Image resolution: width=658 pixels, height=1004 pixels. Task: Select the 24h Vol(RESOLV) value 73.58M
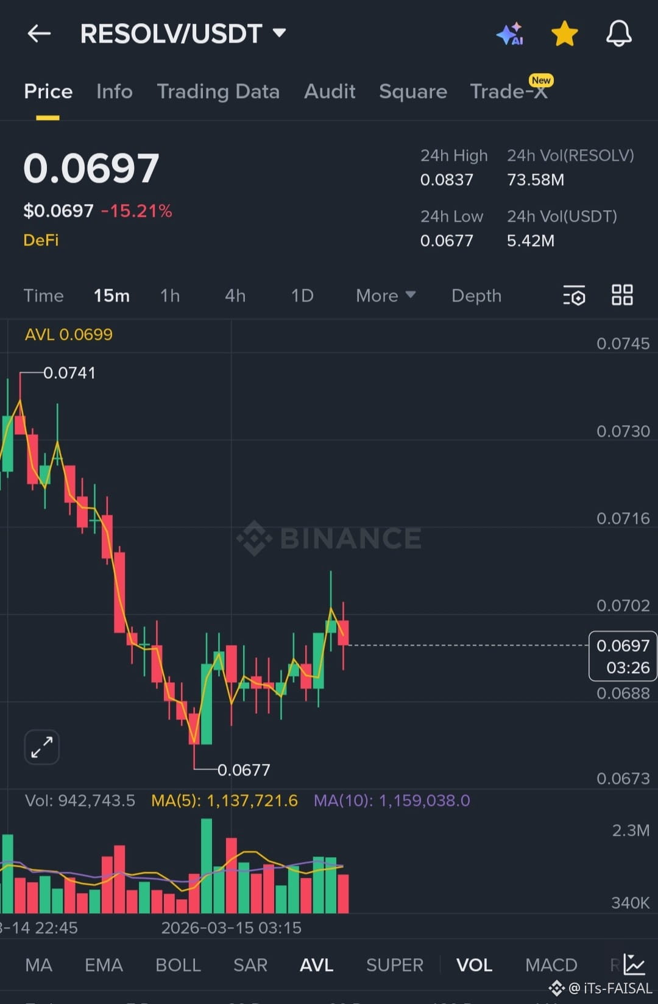click(x=536, y=180)
